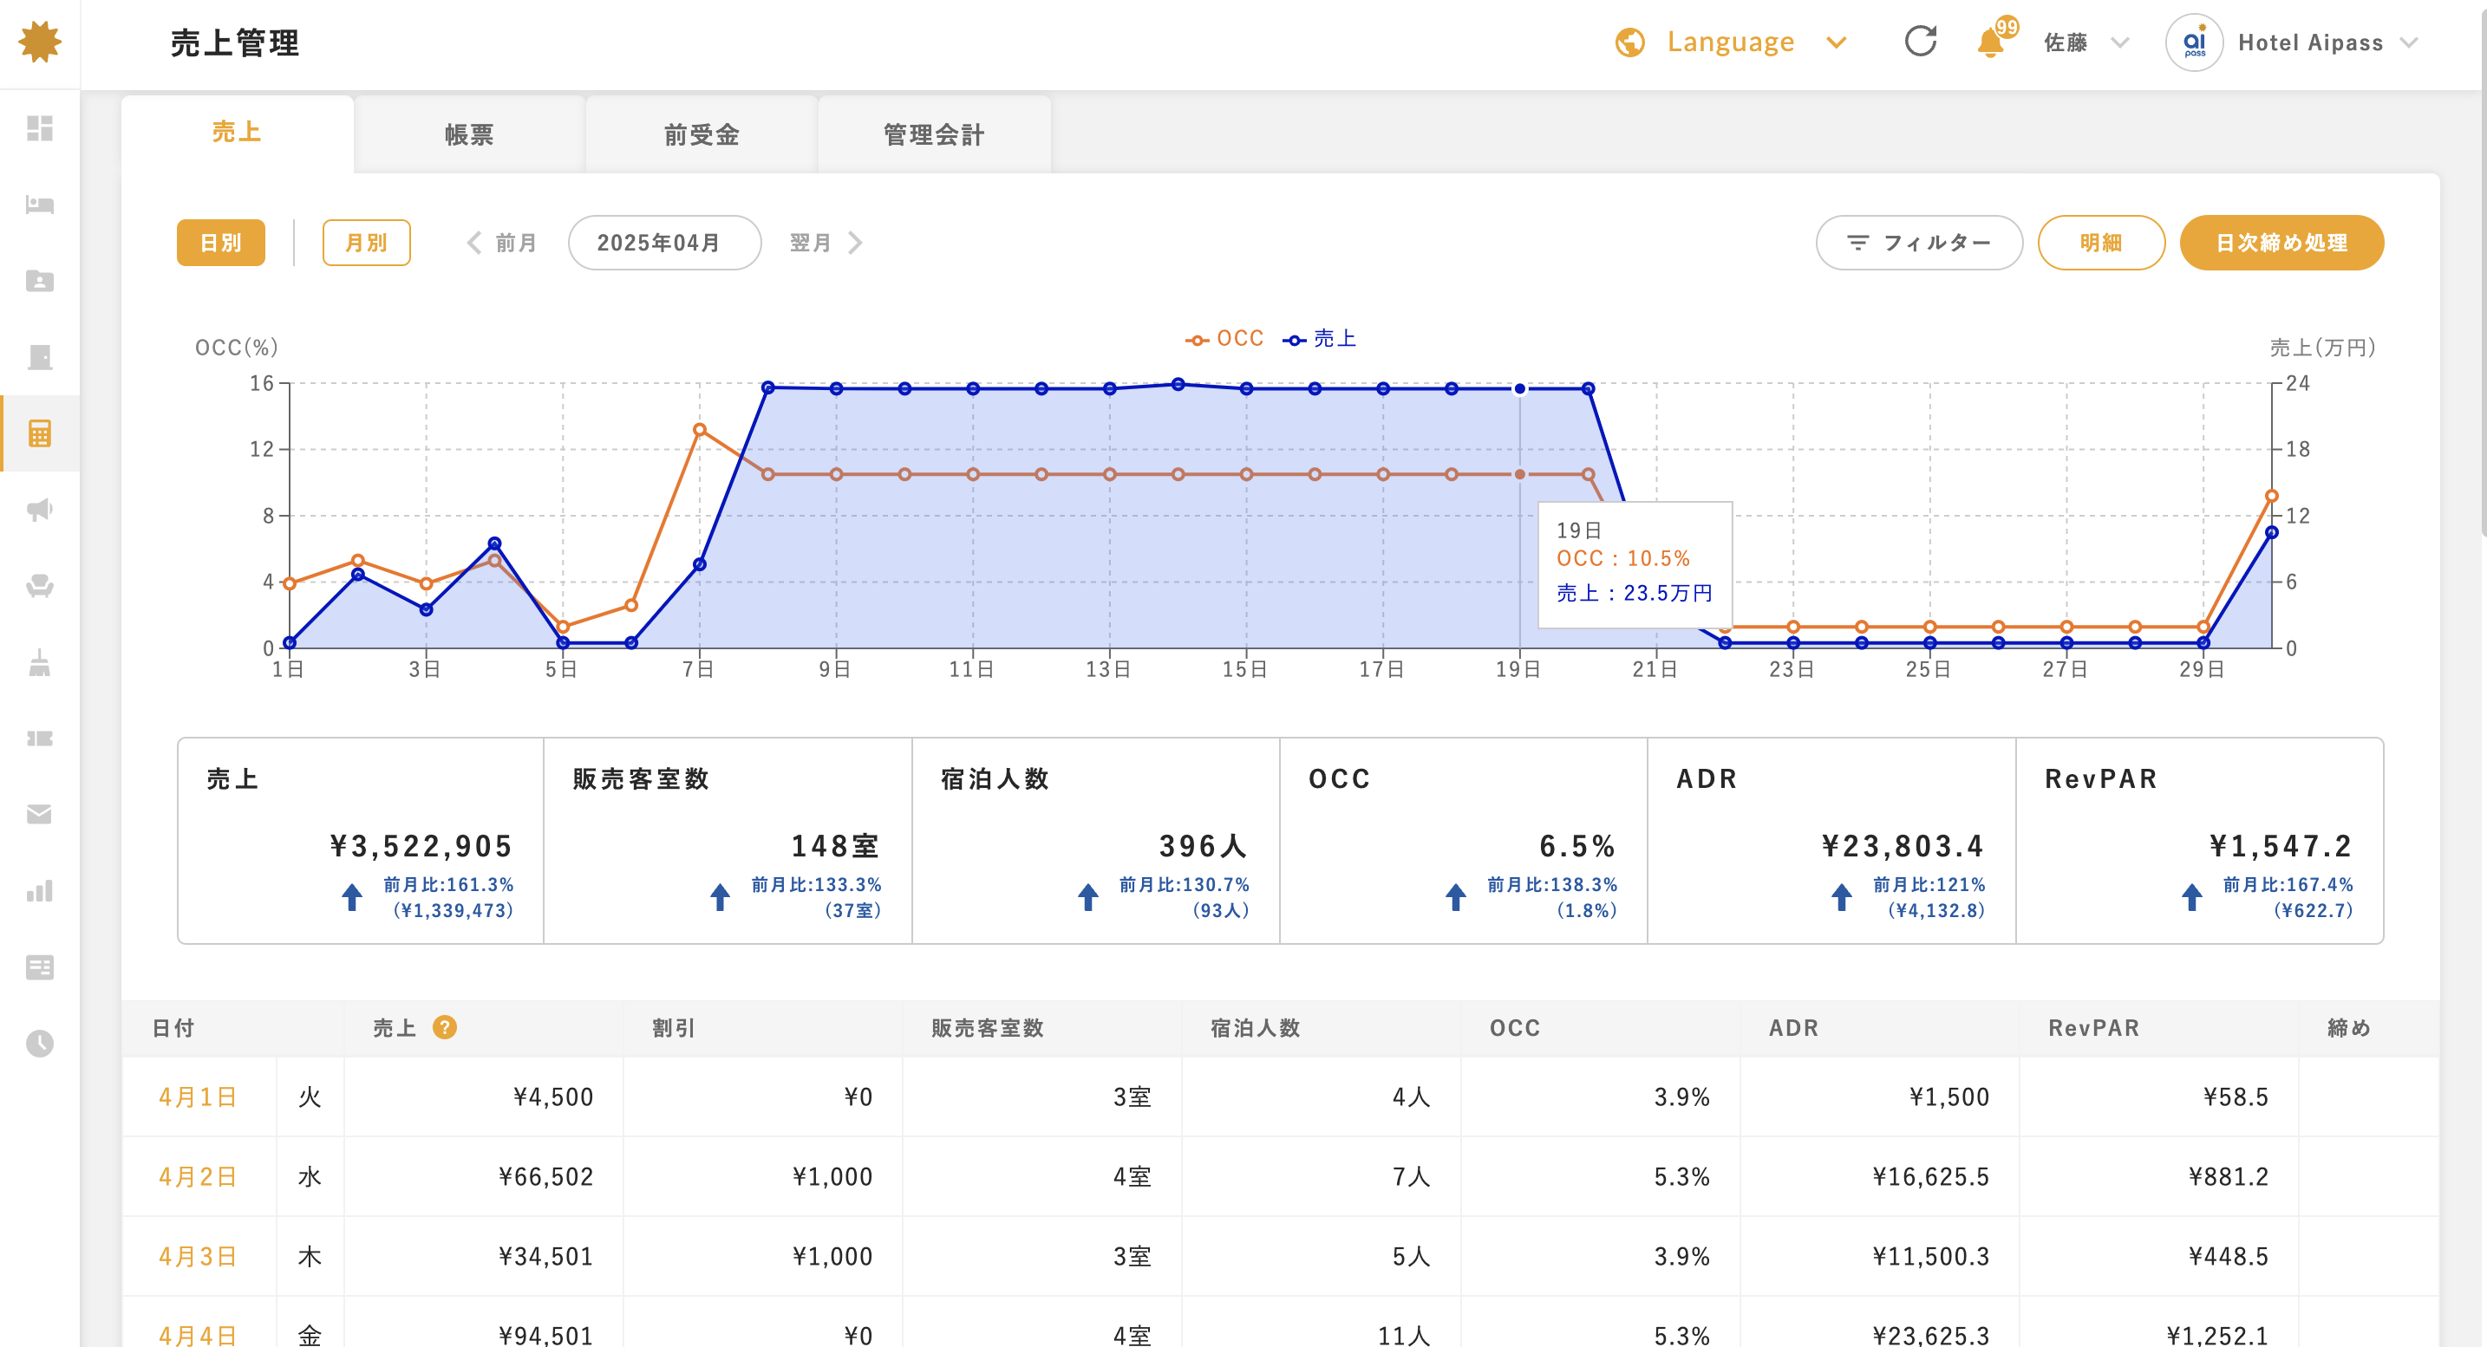Click the ¥3,522,905 total sales value
Viewport: 2487px width, 1347px height.
point(421,846)
